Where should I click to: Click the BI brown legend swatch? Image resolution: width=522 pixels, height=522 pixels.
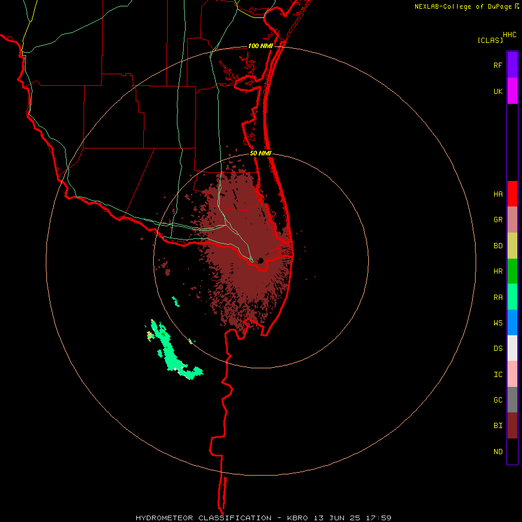[512, 426]
